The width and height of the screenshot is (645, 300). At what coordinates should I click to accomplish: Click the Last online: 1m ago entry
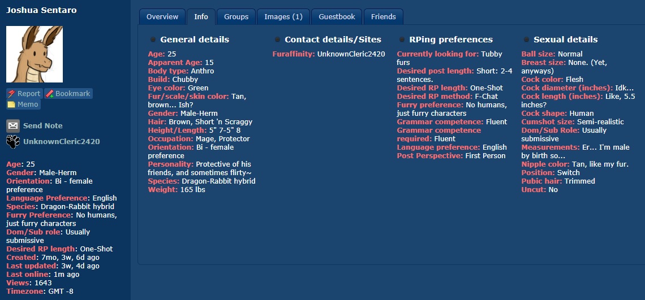pyautogui.click(x=43, y=274)
